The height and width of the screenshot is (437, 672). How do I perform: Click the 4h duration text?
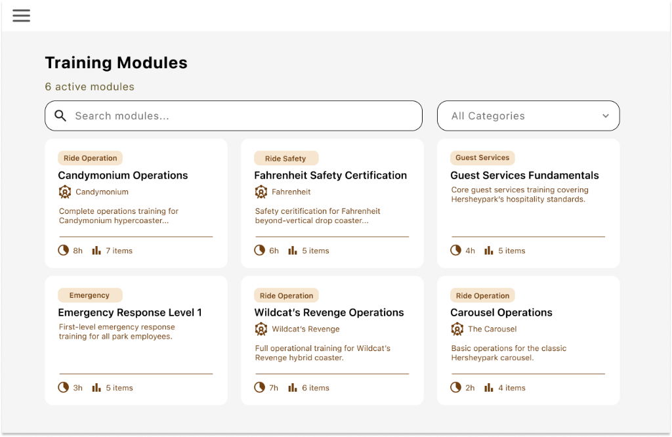pos(470,251)
